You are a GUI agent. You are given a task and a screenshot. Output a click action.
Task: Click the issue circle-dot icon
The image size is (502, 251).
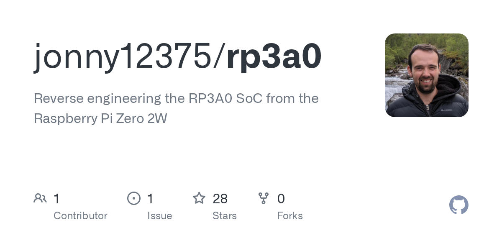(134, 198)
